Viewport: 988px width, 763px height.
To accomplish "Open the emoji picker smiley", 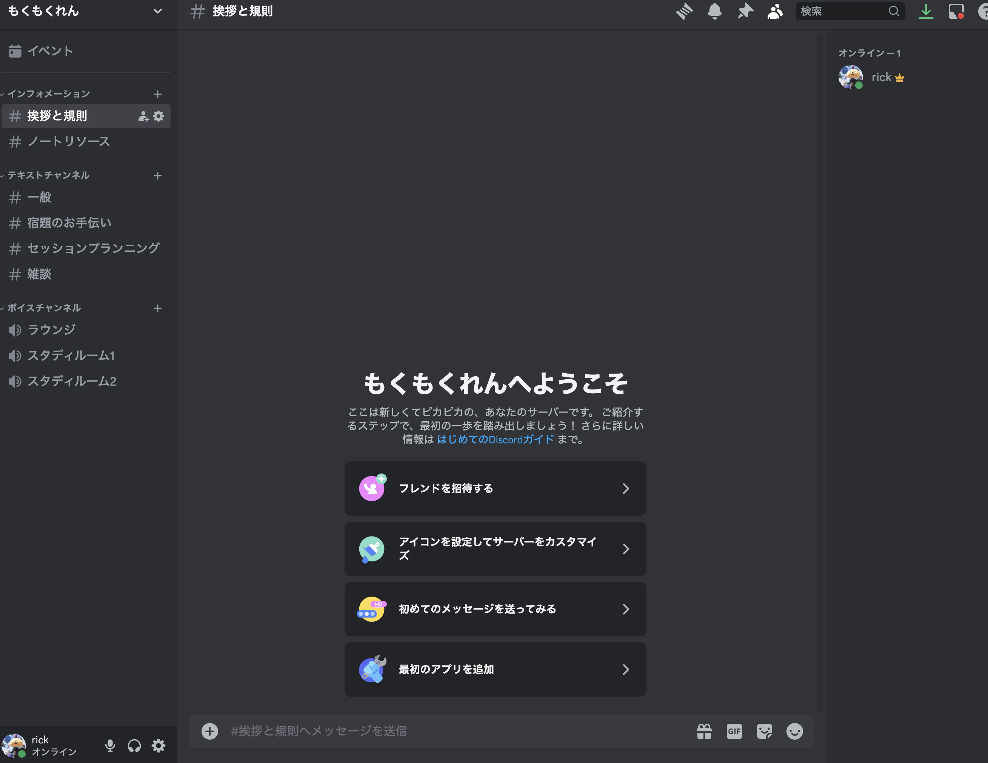I will (x=794, y=731).
